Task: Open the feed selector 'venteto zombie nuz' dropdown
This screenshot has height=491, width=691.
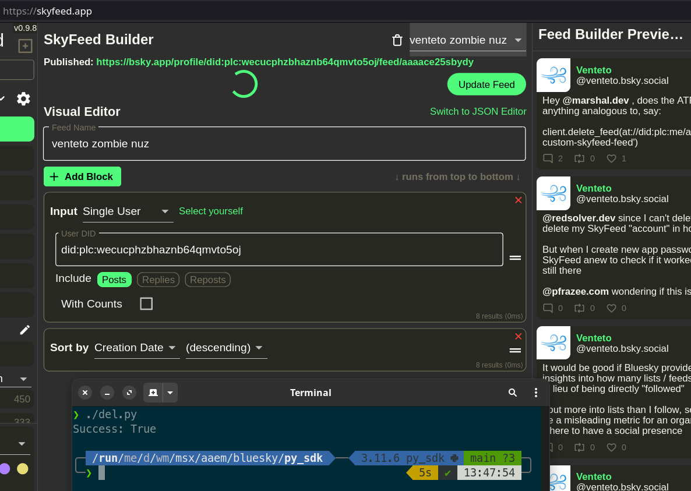Action: [468, 40]
